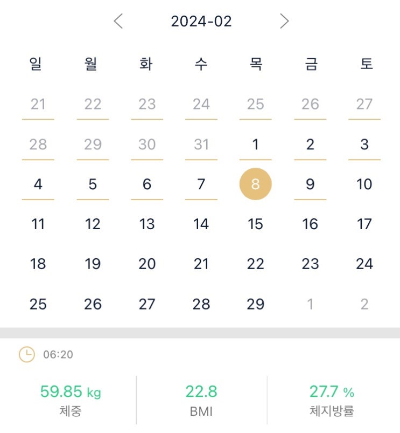400x433 pixels.
Task: Go to next month with right chevron
Action: tap(284, 22)
